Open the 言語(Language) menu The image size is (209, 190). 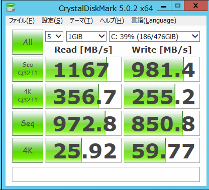[154, 21]
